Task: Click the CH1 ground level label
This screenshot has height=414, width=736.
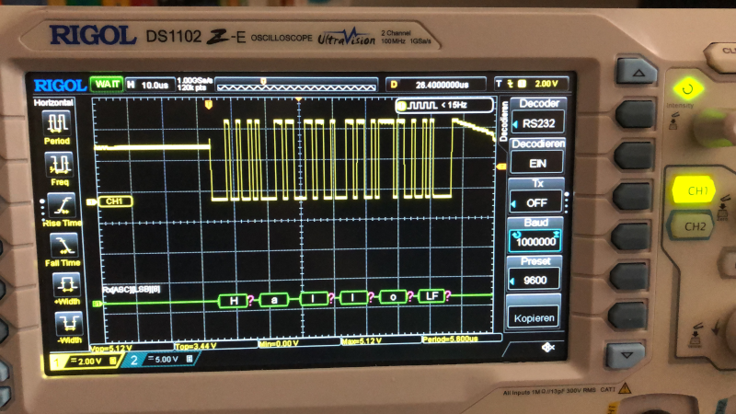Action: coord(115,201)
